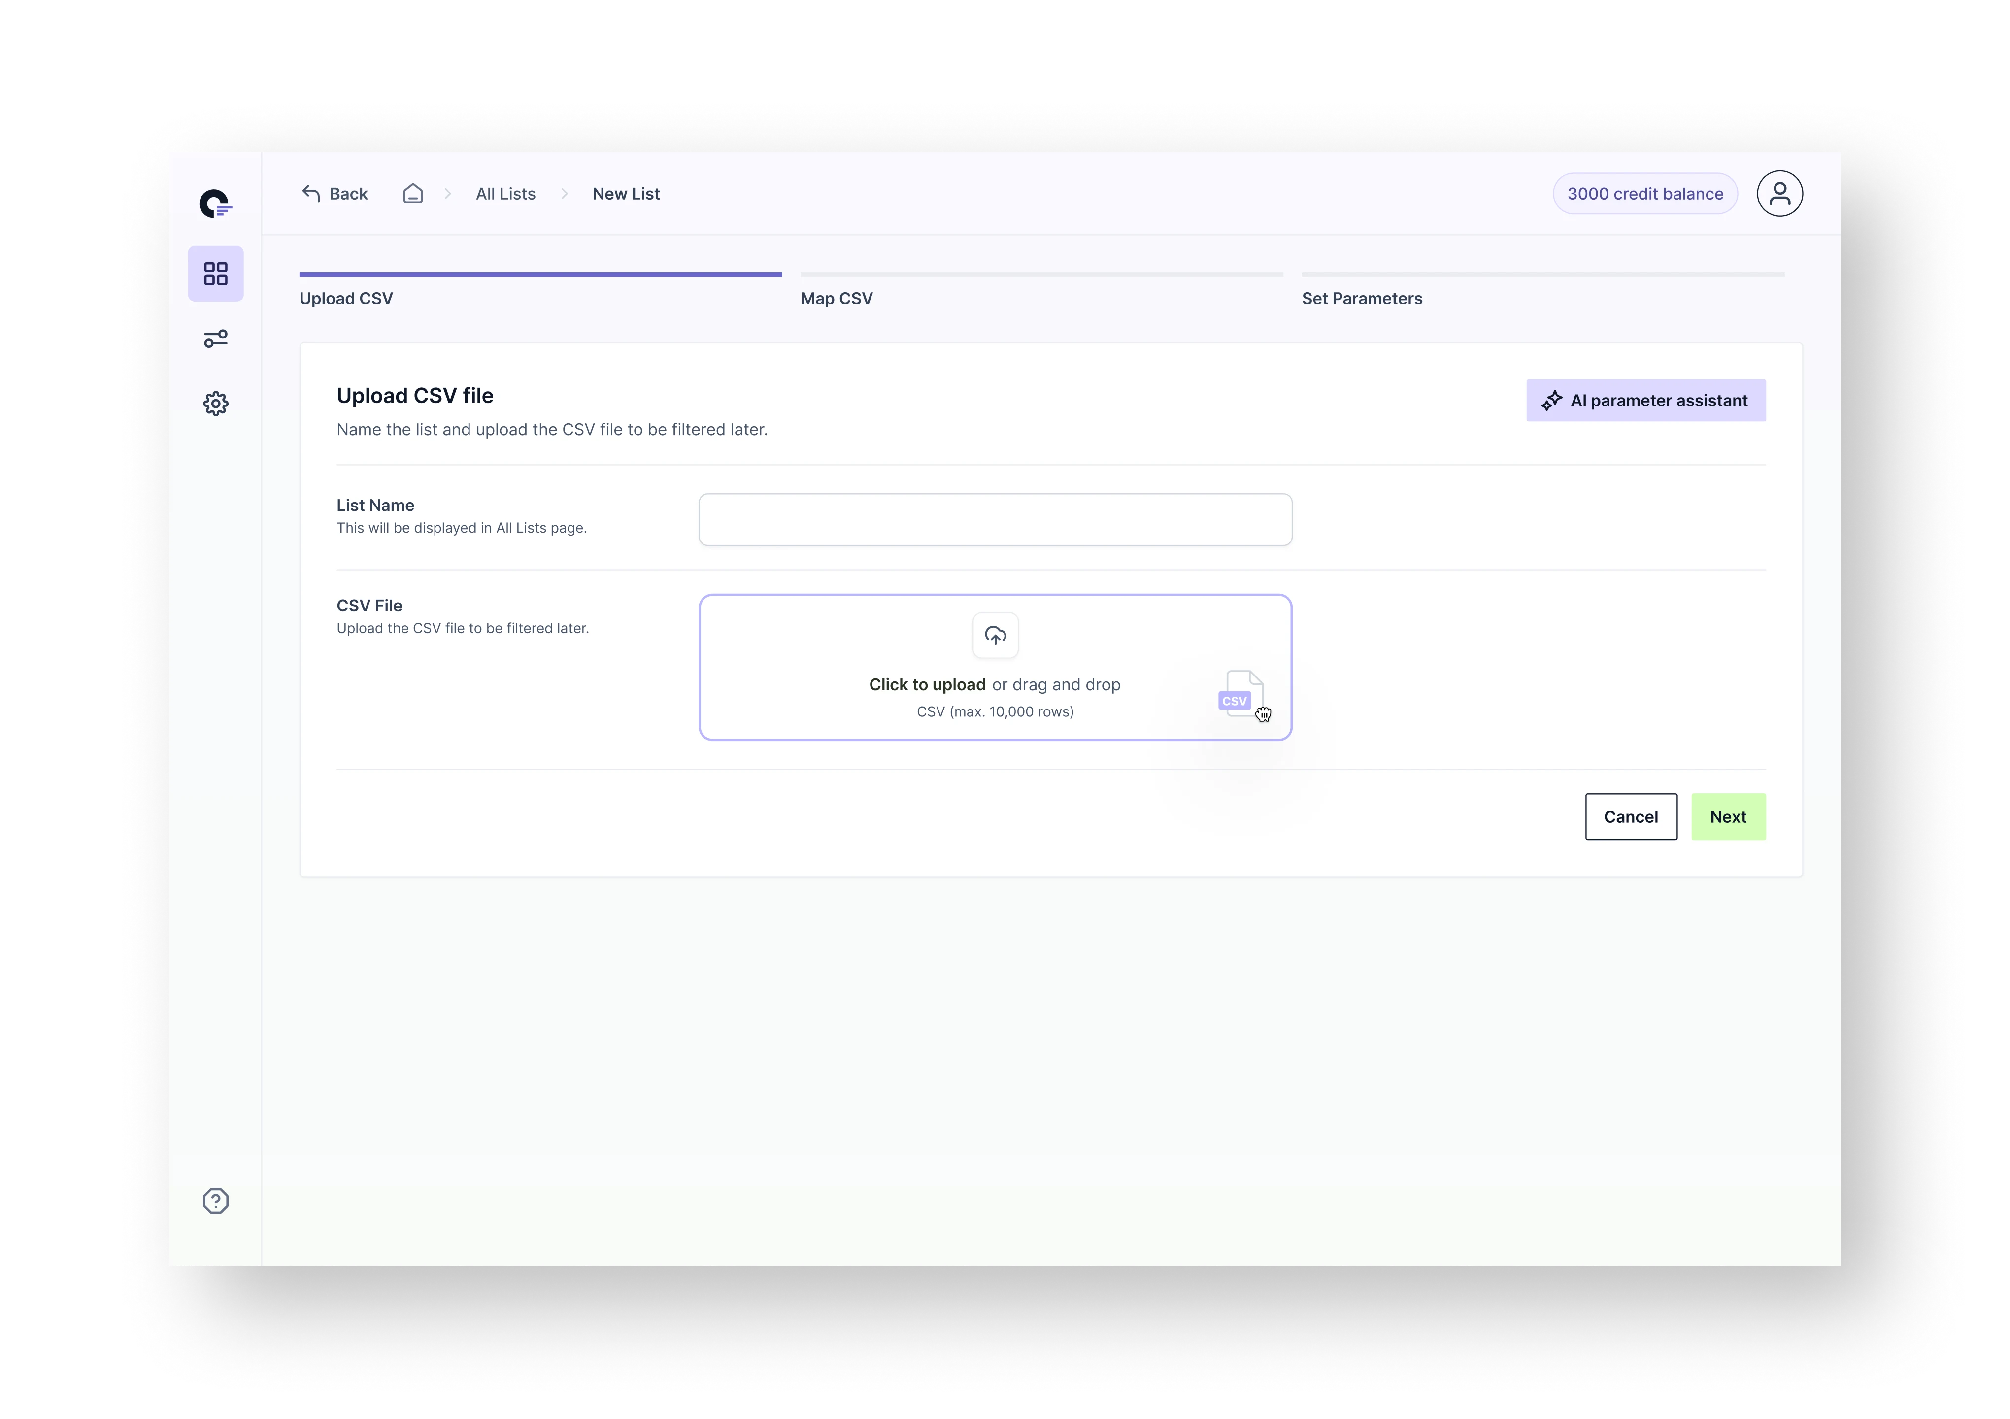Click the app logo in sidebar

tap(214, 204)
